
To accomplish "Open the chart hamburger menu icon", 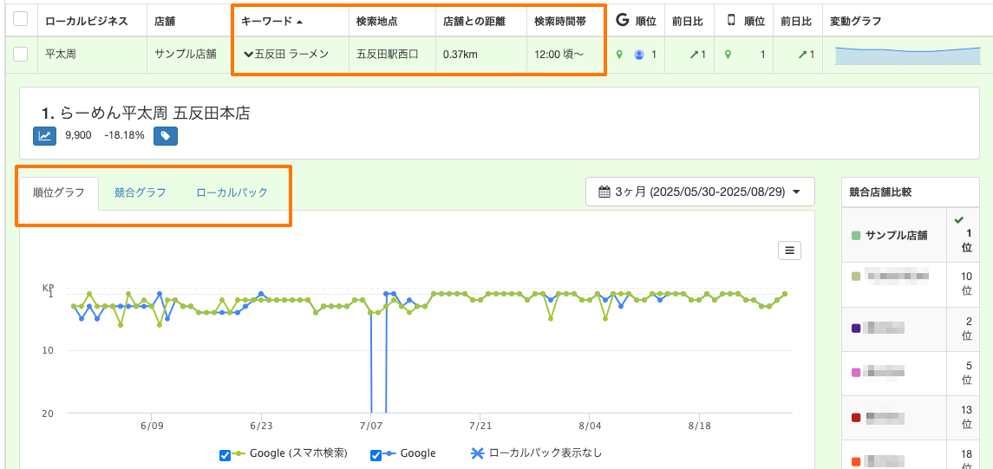I will [789, 251].
